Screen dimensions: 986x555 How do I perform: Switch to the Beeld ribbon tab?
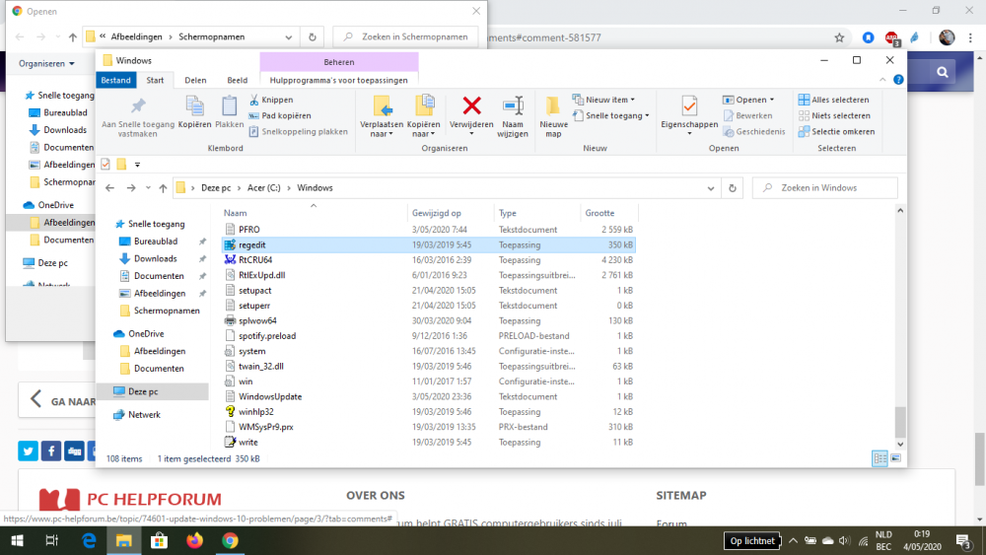point(238,80)
